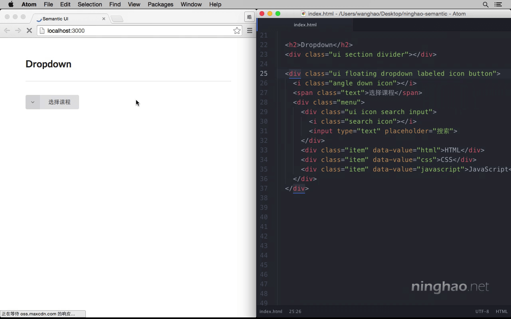Viewport: 511px width, 319px height.
Task: Open the Atom application menu
Action: tap(29, 4)
